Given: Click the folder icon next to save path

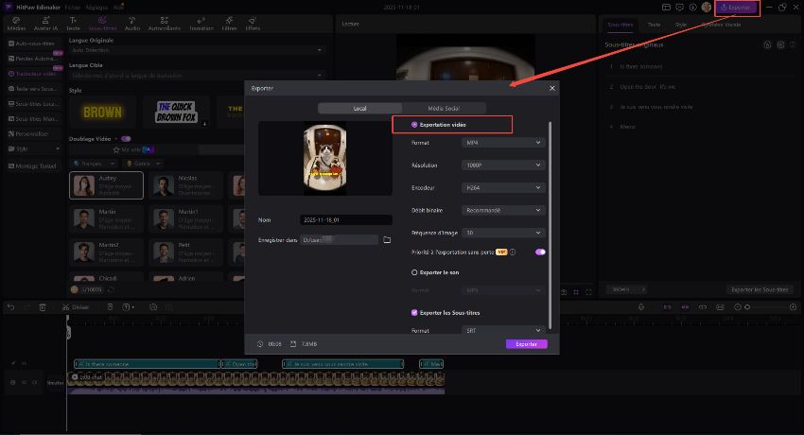Looking at the screenshot, I should click(x=387, y=240).
